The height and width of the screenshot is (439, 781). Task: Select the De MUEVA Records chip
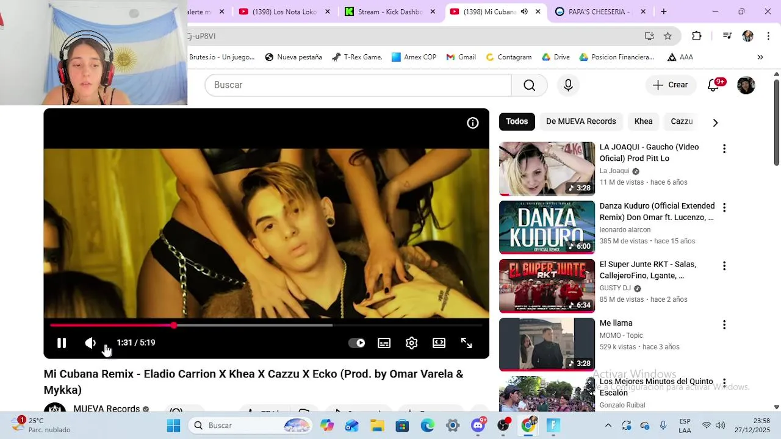click(x=581, y=121)
